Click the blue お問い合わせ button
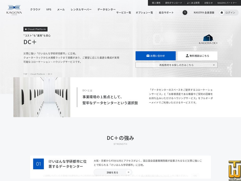Image resolution: width=241 pixels, height=181 pixels. click(156, 56)
